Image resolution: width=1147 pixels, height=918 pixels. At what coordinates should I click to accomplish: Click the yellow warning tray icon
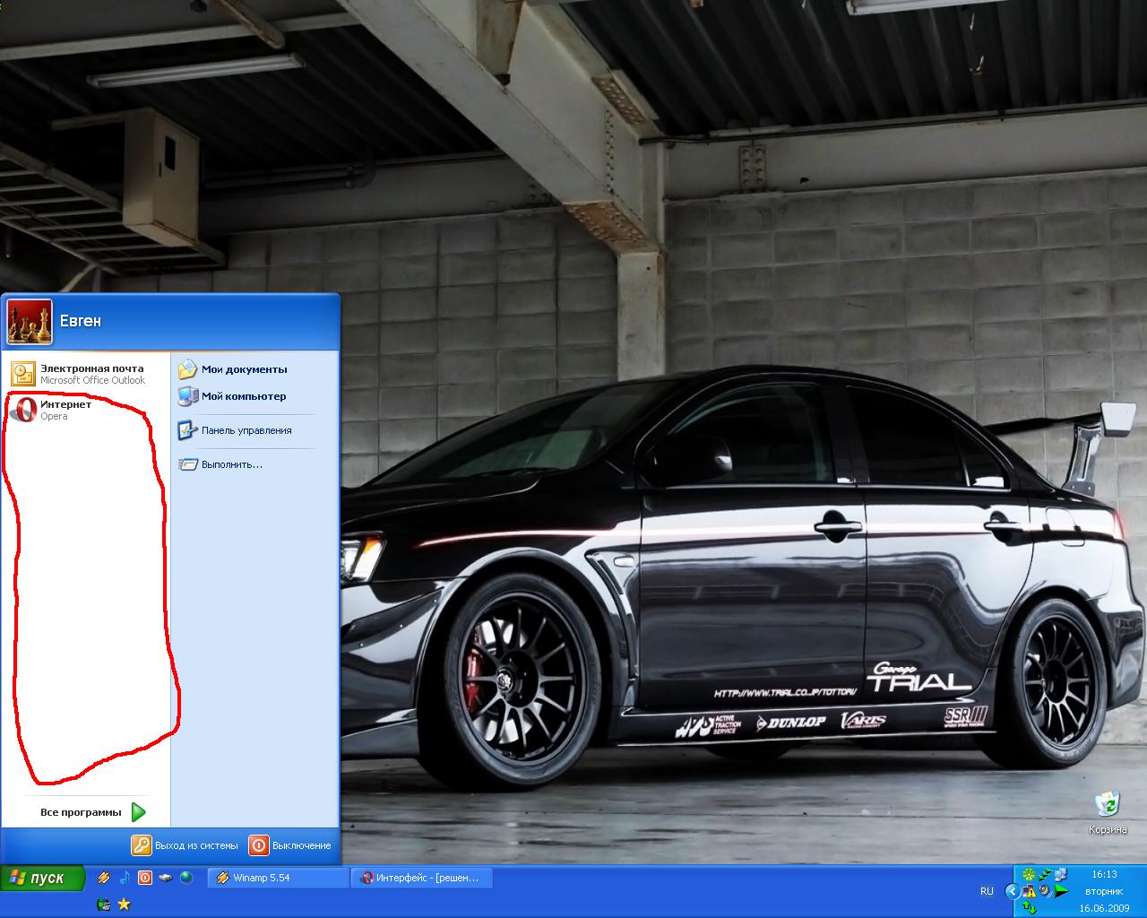pos(1030,891)
